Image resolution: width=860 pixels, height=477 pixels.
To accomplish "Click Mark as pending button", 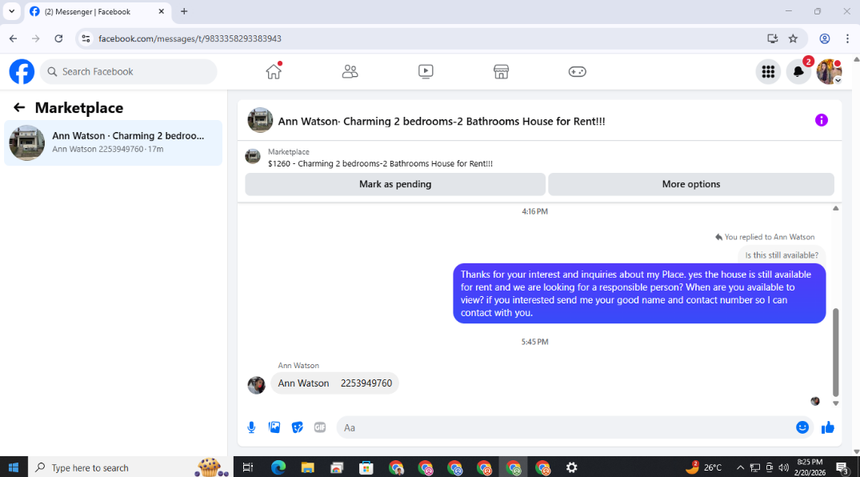I will click(x=395, y=184).
